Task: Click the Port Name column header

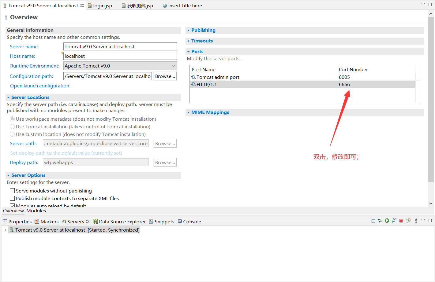Action: click(263, 69)
